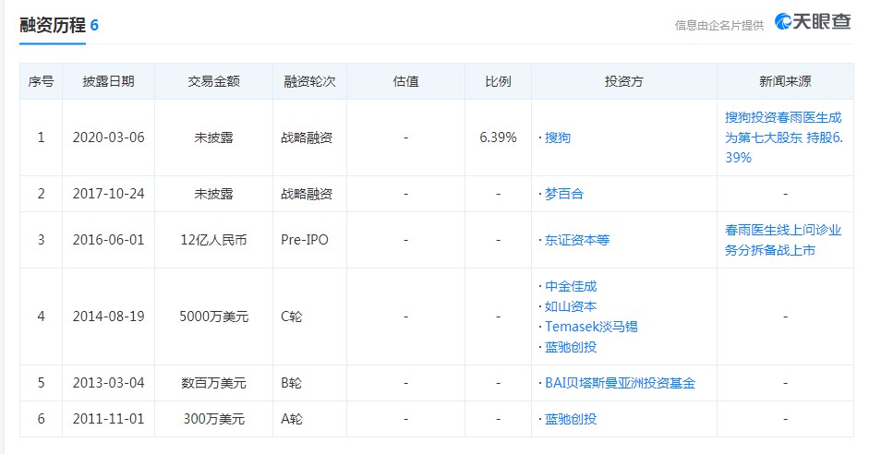869x454 pixels.
Task: Click the 序号 column header
Action: pos(41,81)
